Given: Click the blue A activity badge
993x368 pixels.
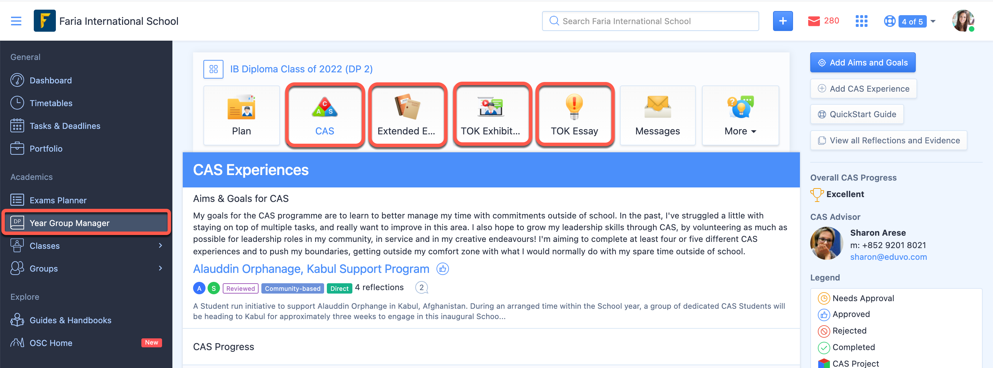Looking at the screenshot, I should [x=199, y=288].
